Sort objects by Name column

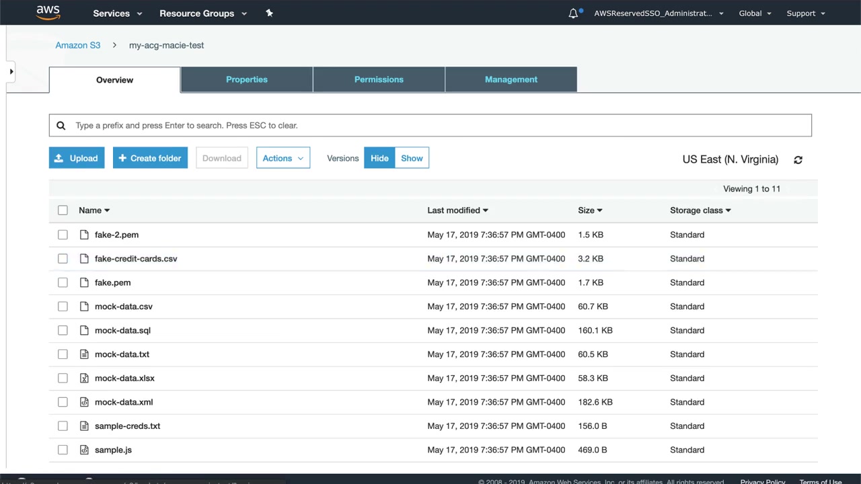pos(93,210)
